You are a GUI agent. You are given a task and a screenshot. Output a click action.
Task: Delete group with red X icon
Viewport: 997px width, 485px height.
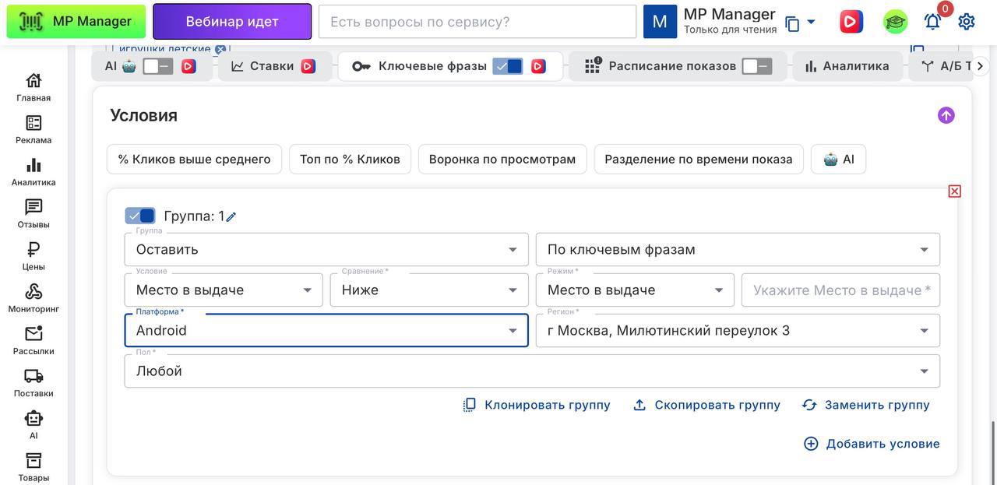(954, 192)
